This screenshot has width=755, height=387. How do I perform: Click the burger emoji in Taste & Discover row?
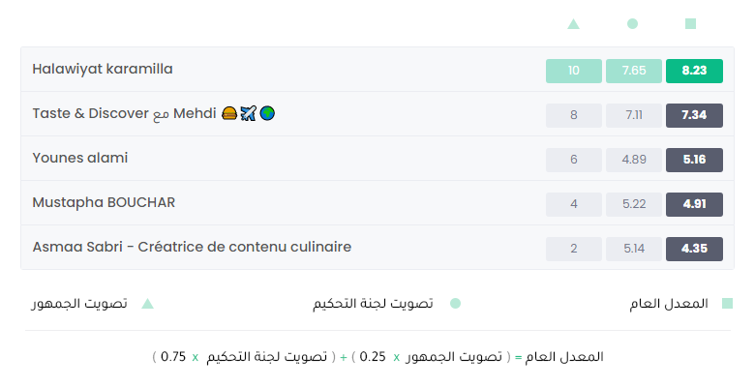coord(229,113)
